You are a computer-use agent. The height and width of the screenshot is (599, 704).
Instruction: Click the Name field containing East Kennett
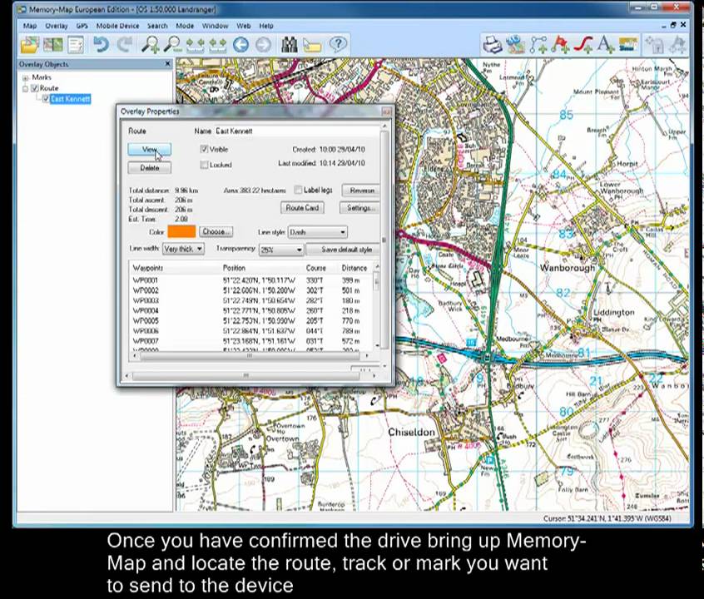(x=297, y=131)
